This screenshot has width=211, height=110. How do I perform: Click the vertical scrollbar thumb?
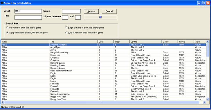coord(208,50)
